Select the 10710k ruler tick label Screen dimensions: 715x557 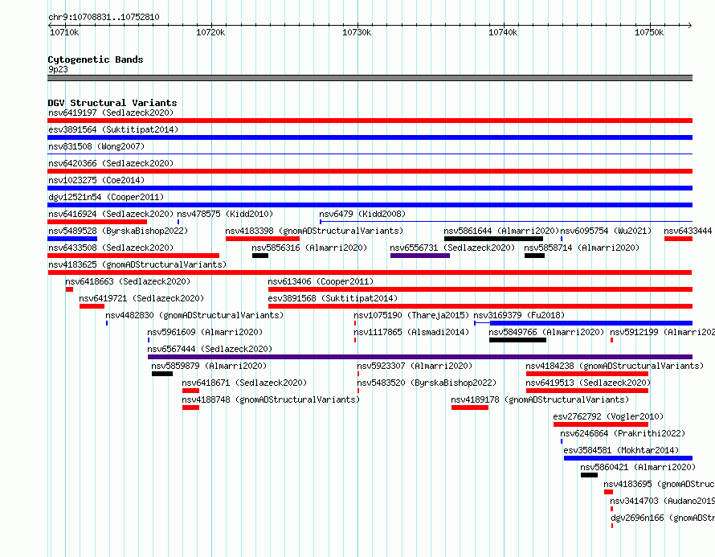coord(64,32)
